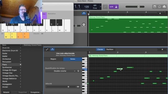Click the greyed-out tuner button
The width and height of the screenshot is (168, 94).
[105, 7]
